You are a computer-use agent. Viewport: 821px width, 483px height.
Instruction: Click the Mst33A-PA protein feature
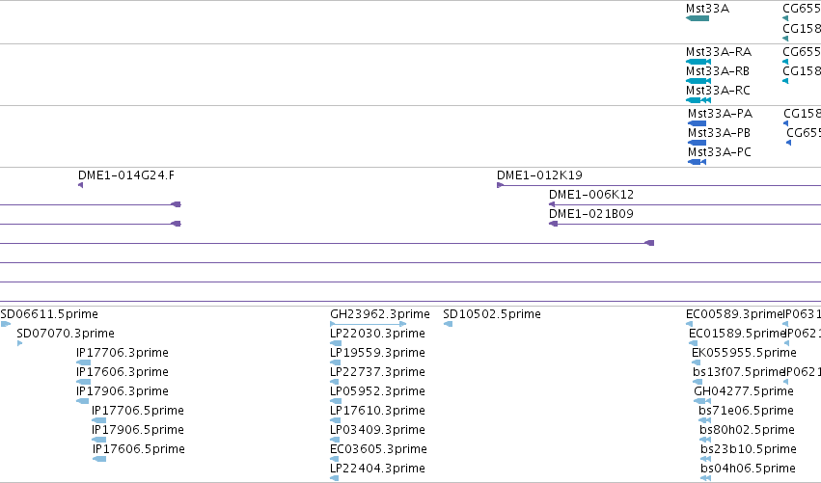pyautogui.click(x=697, y=123)
